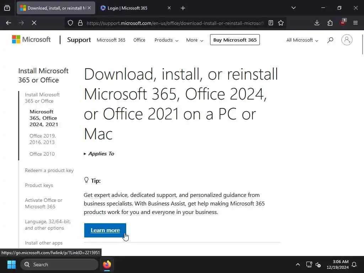Viewport: 364px width, 273px height.
Task: Open clock and date flyout
Action: [x=338, y=264]
